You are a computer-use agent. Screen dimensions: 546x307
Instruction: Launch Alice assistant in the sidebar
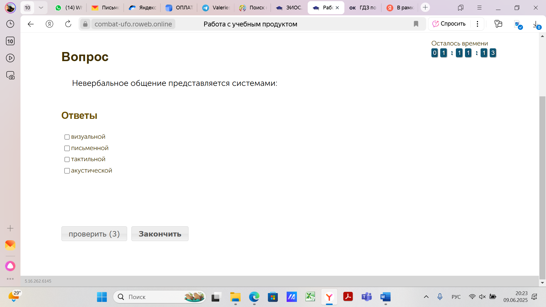point(10,266)
